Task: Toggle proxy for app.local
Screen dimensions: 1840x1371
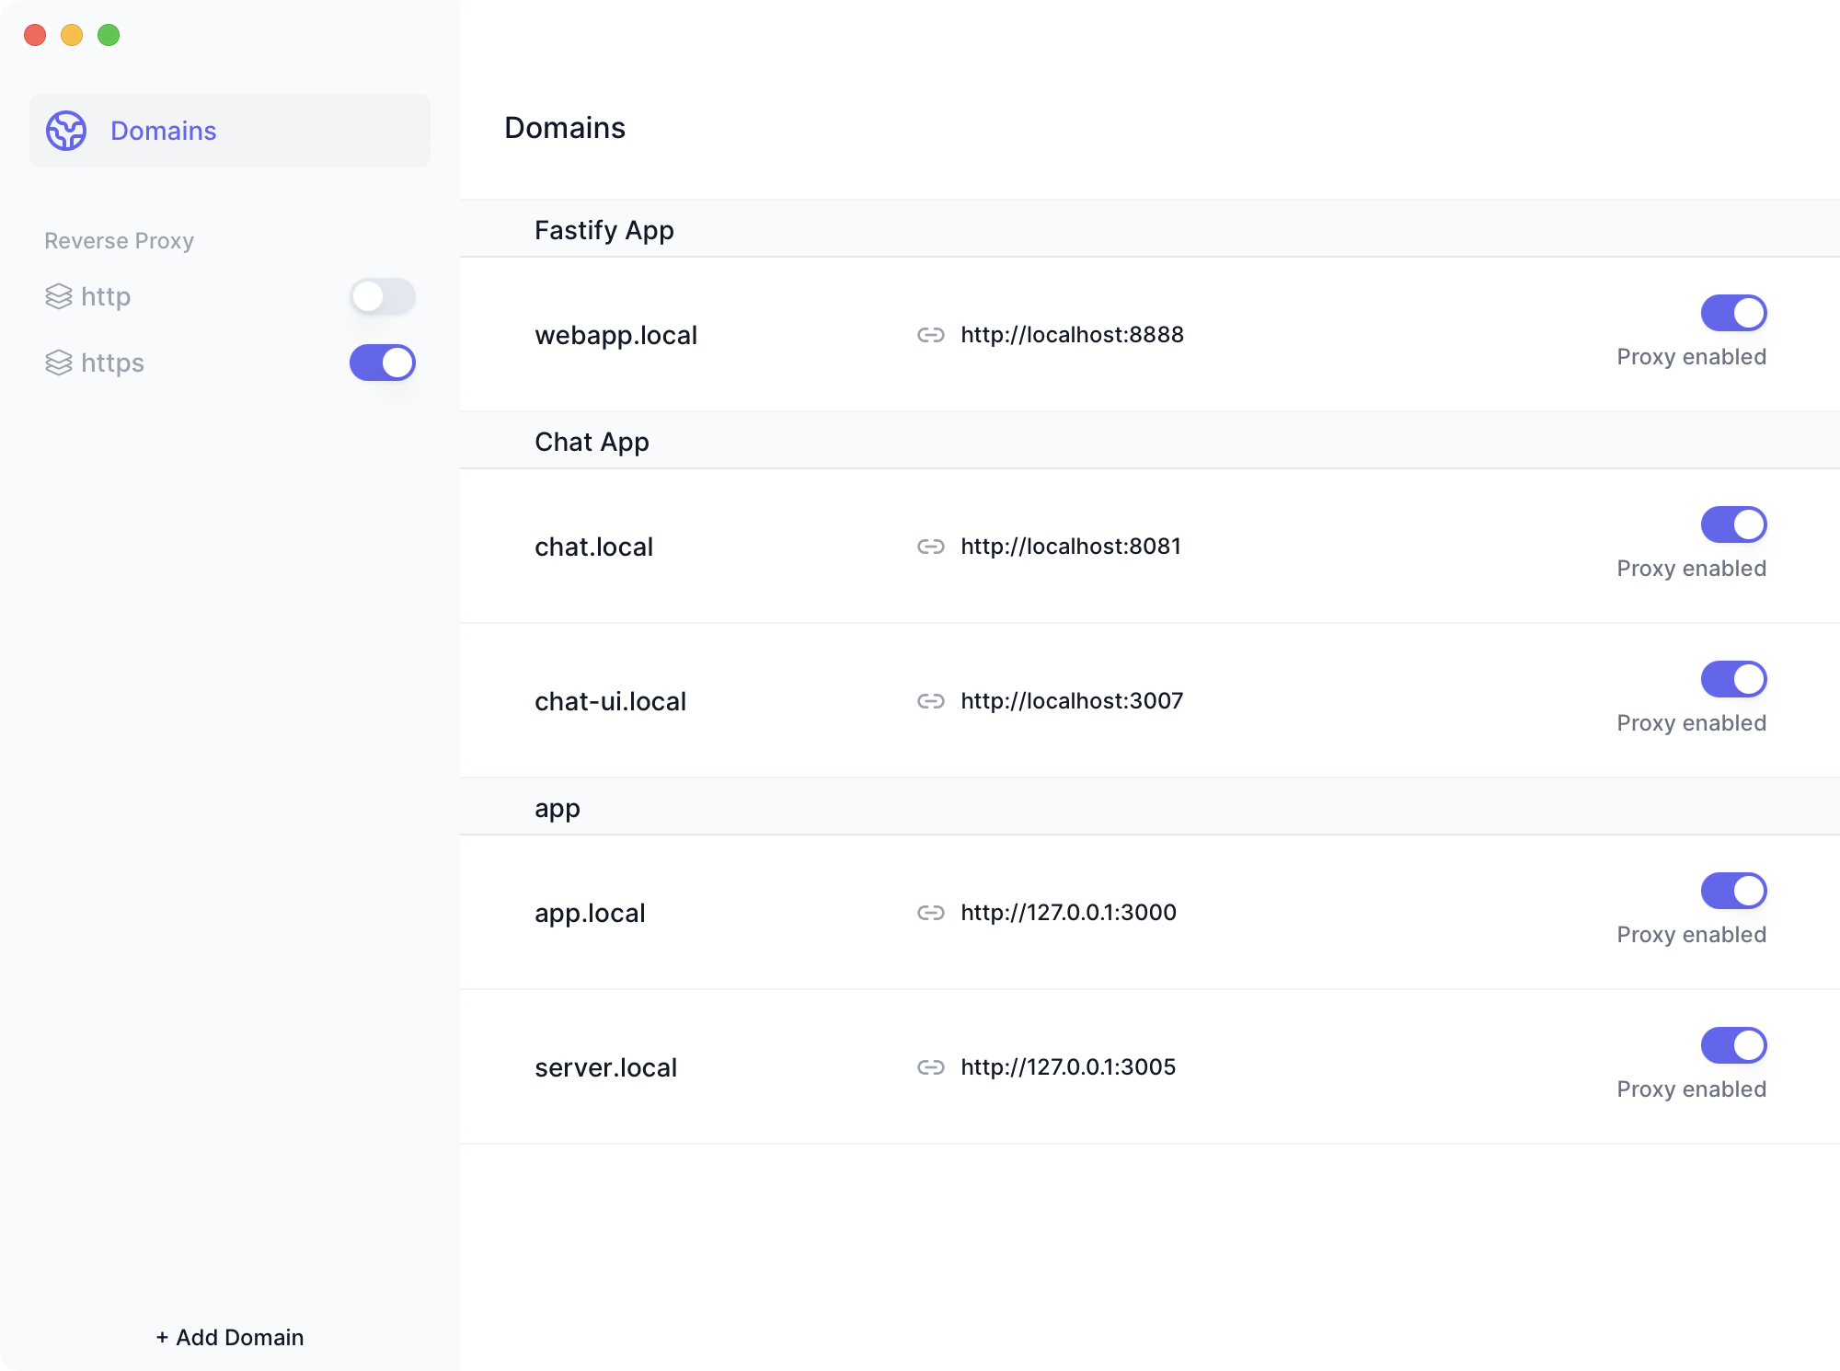Action: (x=1733, y=891)
